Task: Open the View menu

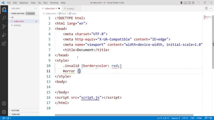Action: click(33, 3)
